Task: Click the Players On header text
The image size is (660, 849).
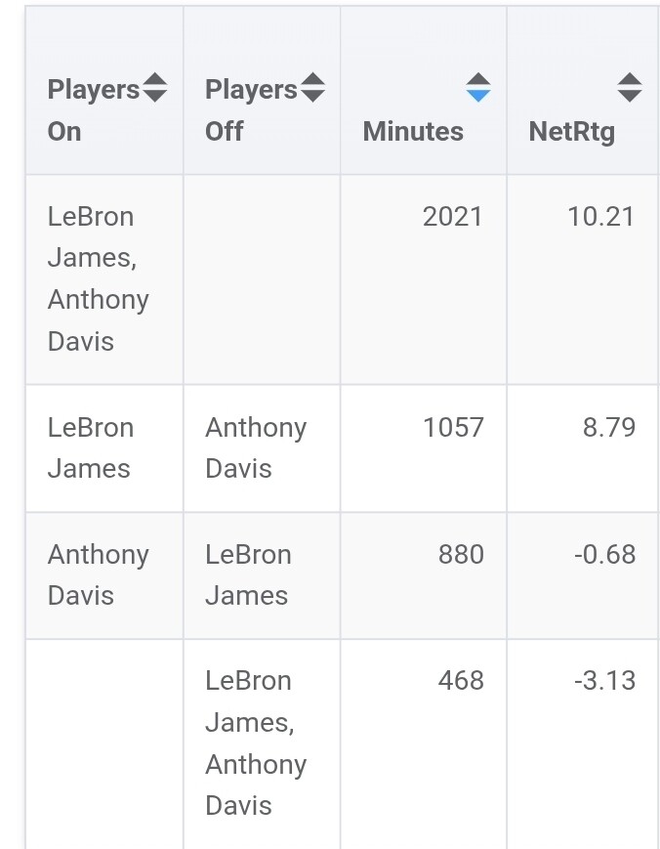Action: coord(93,110)
